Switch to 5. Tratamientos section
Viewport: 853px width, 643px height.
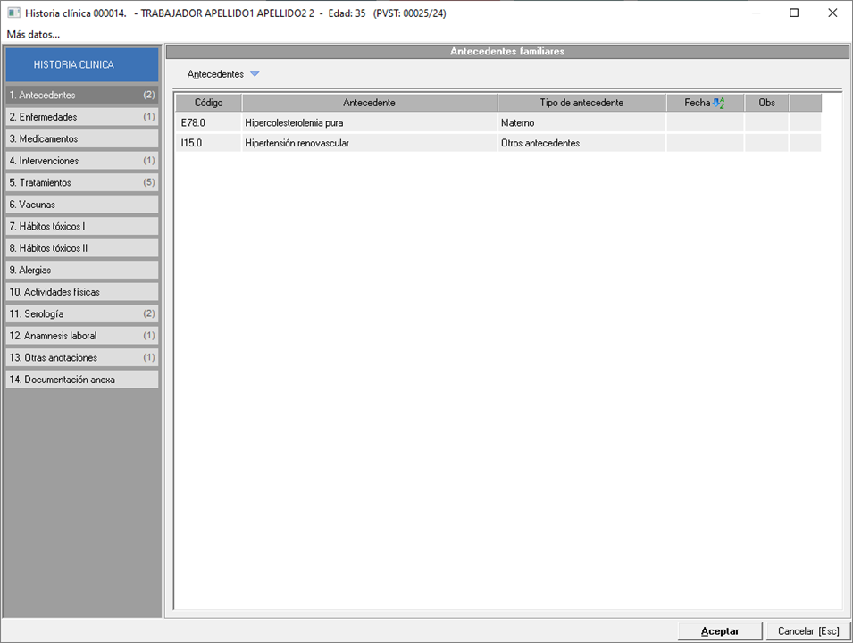pos(81,182)
